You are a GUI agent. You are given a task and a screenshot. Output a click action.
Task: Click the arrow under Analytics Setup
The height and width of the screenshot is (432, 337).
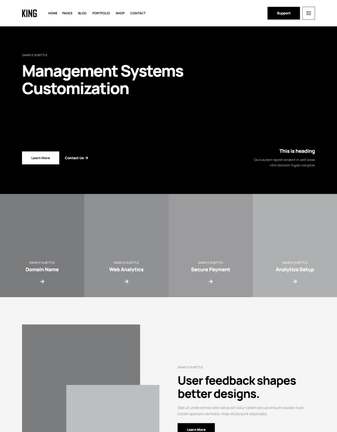[295, 282]
